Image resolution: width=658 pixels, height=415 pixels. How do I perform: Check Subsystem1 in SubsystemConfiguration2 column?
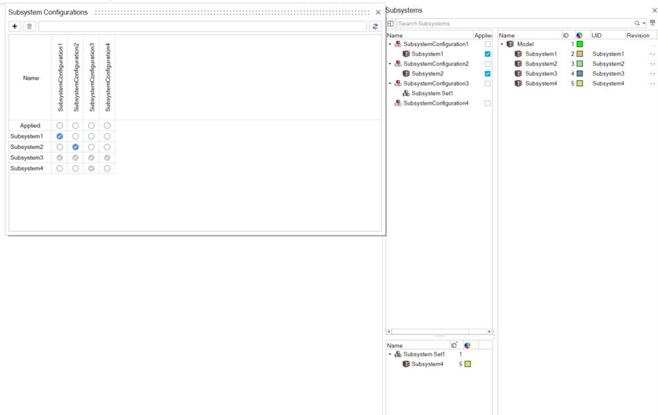point(75,136)
